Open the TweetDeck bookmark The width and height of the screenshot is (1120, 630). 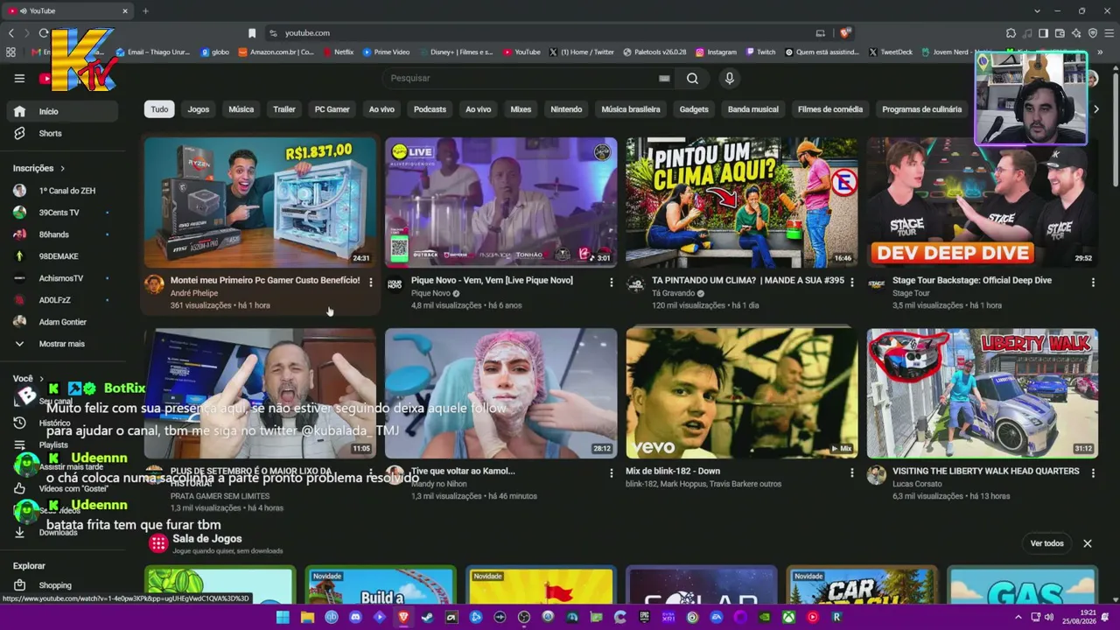[891, 52]
